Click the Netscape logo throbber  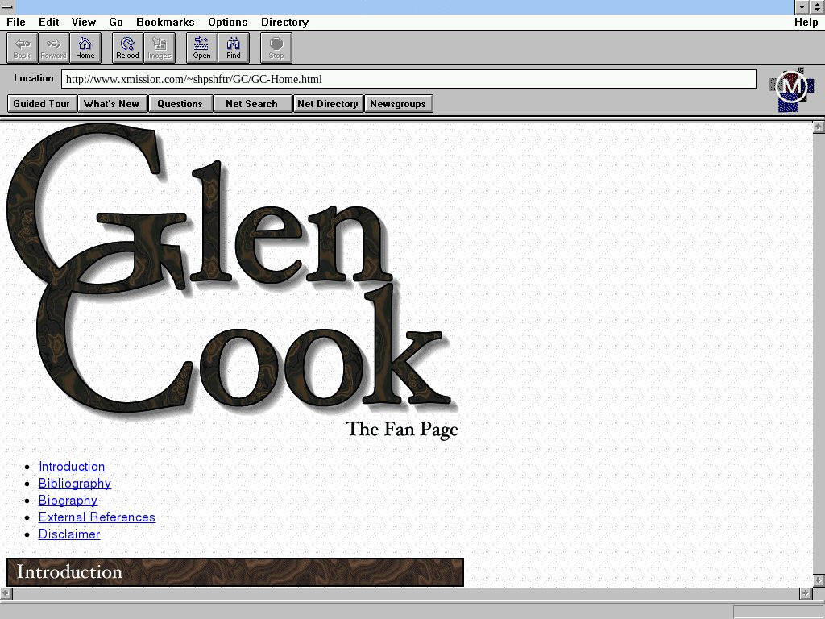pos(790,87)
